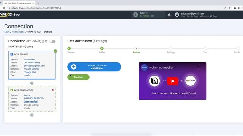
Task: Open the notifications bell
Action: tap(169, 15)
